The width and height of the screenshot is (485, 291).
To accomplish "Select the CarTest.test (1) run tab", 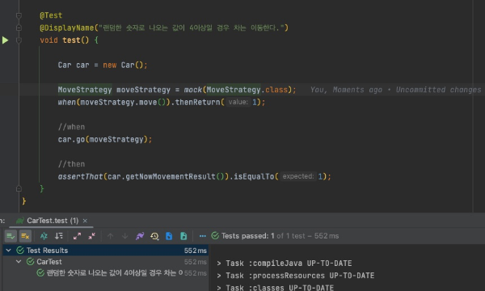I will [x=53, y=221].
